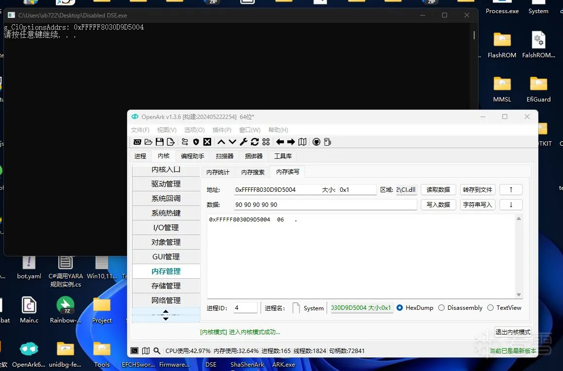Click the 转存到文件 button

(x=478, y=190)
